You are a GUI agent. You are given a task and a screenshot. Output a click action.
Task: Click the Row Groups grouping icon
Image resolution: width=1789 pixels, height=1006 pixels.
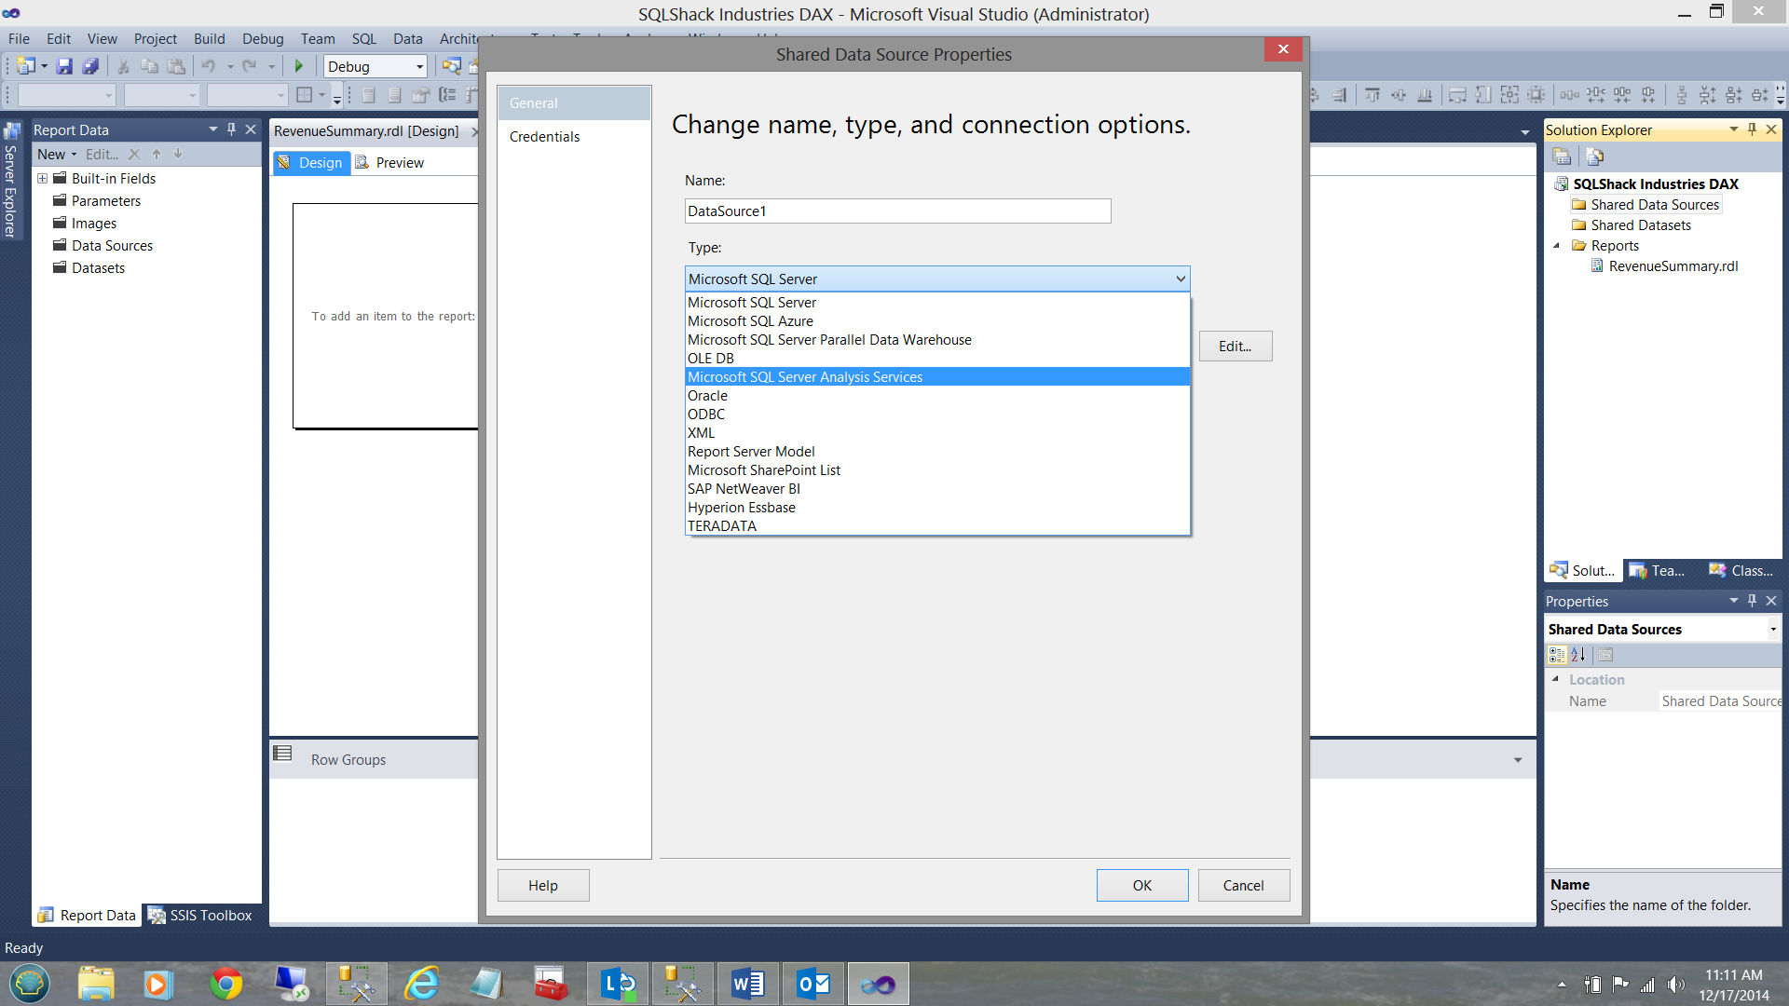pyautogui.click(x=282, y=753)
